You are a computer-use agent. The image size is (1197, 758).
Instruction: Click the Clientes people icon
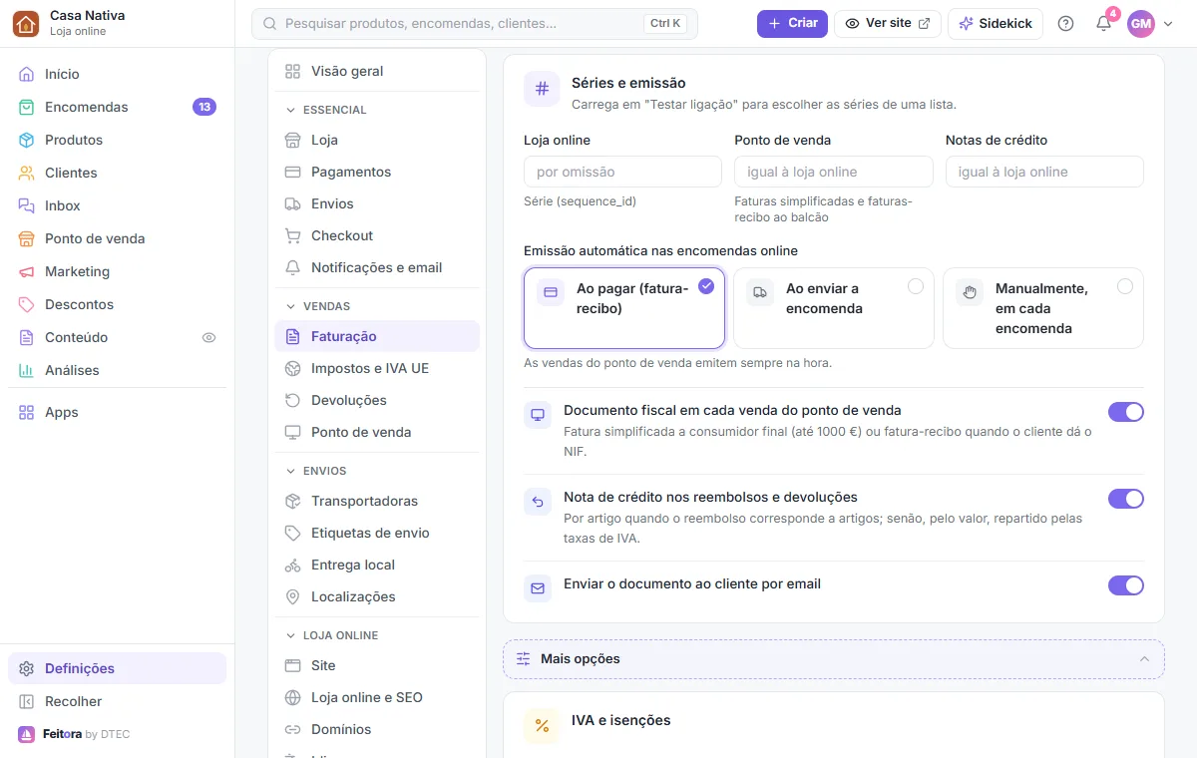(x=26, y=173)
